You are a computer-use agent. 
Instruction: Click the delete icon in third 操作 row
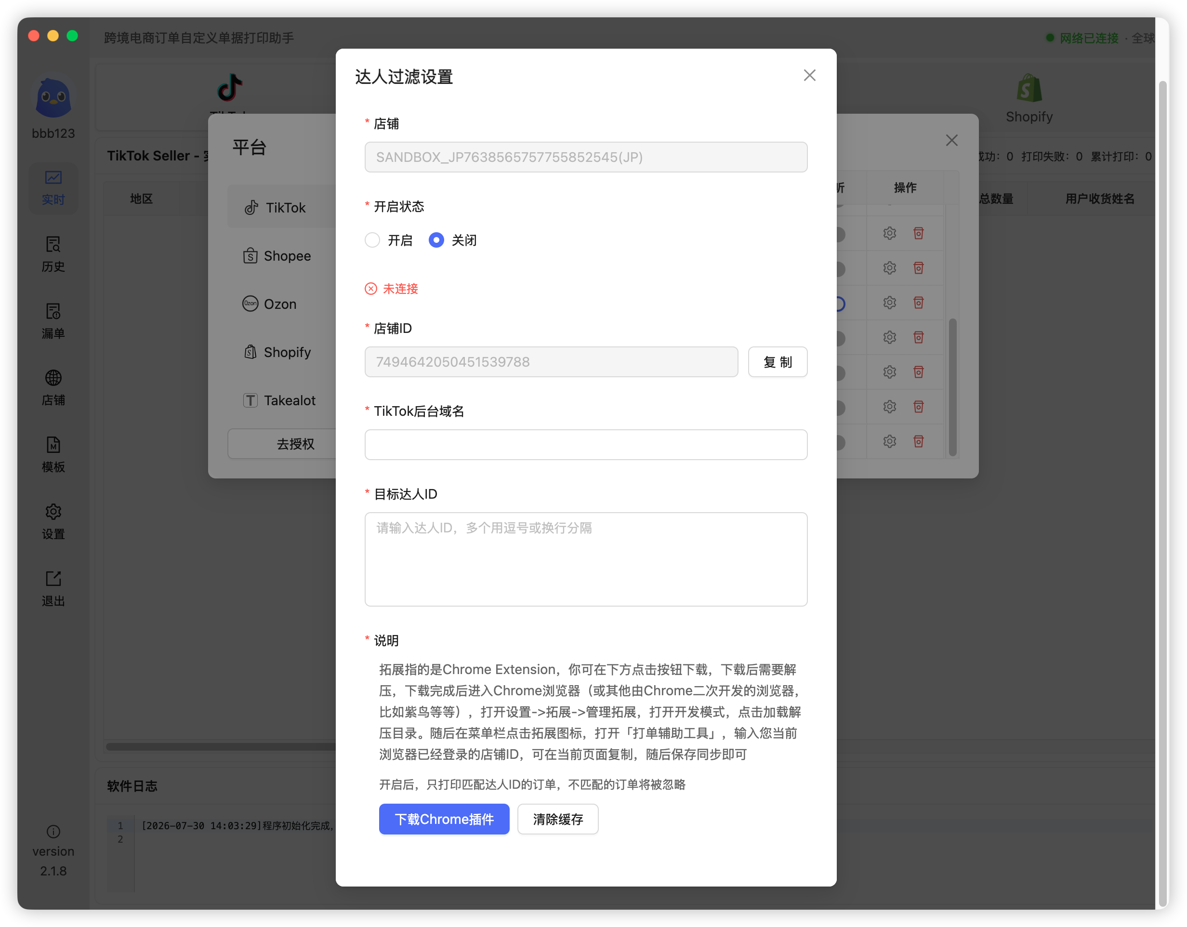click(918, 302)
